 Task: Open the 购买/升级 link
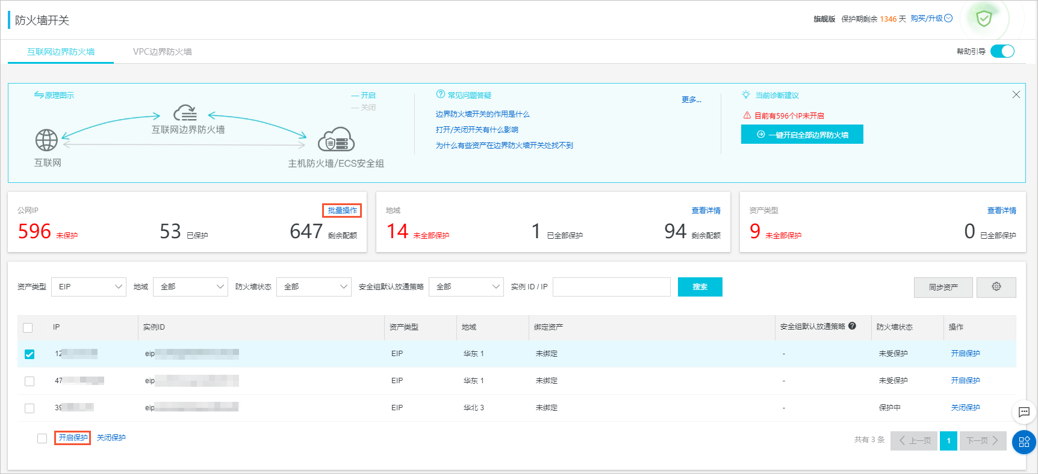point(926,19)
